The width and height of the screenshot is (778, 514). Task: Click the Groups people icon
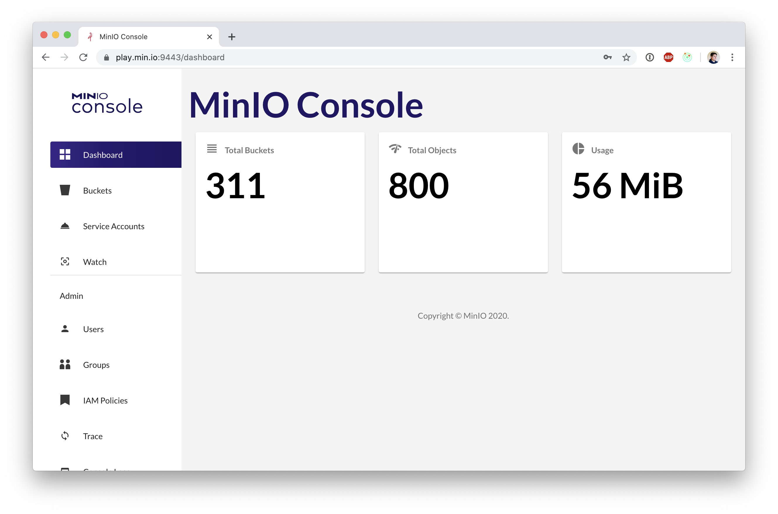click(65, 365)
